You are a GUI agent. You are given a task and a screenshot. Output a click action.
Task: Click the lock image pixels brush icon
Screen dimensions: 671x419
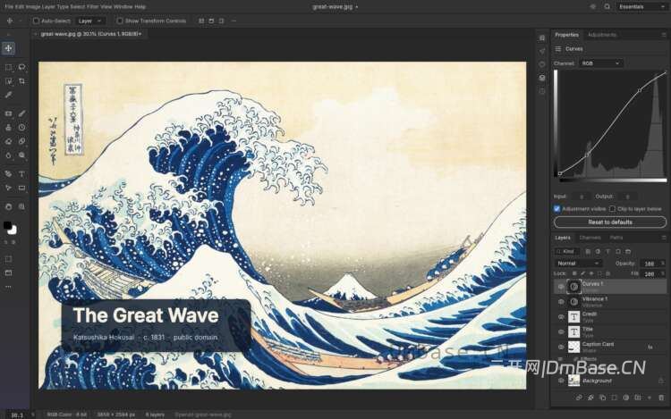coord(582,273)
